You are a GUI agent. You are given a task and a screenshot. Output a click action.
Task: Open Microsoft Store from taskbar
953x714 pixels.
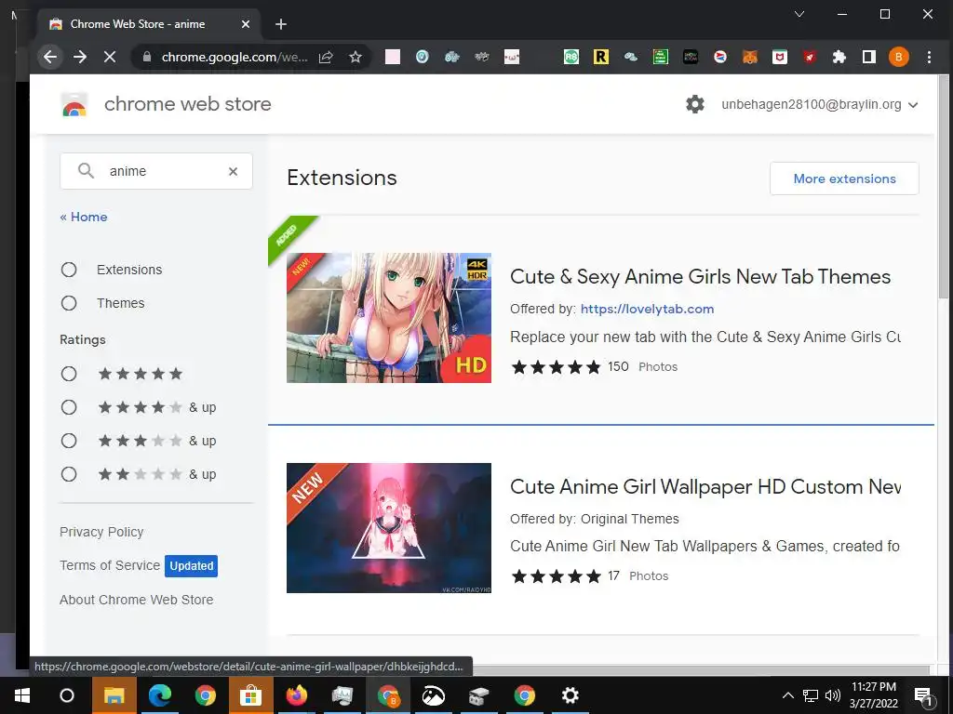[250, 695]
